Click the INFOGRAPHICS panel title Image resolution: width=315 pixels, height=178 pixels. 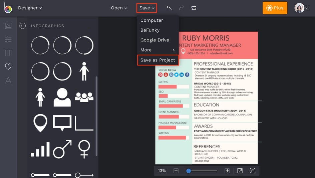[47, 26]
